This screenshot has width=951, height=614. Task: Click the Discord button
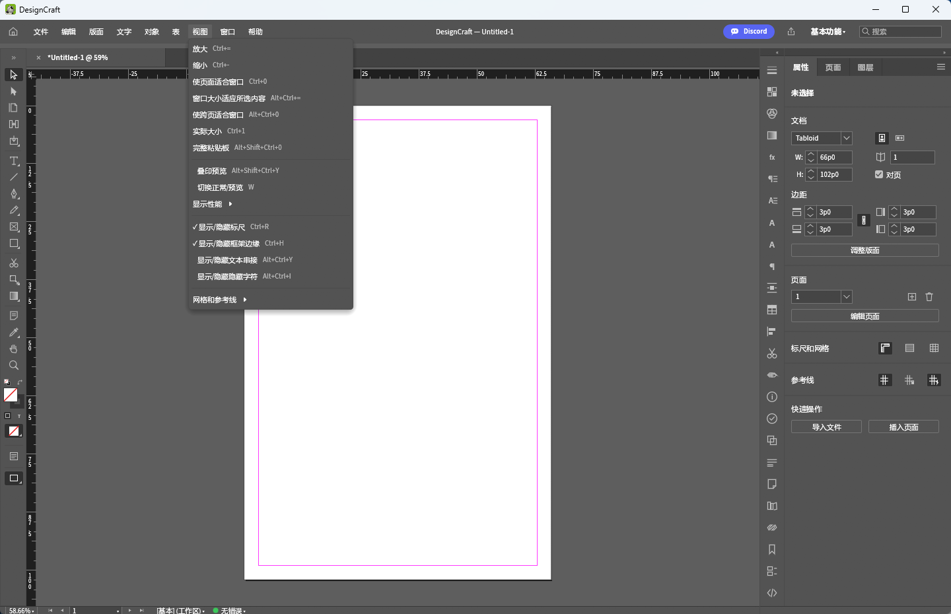tap(749, 31)
